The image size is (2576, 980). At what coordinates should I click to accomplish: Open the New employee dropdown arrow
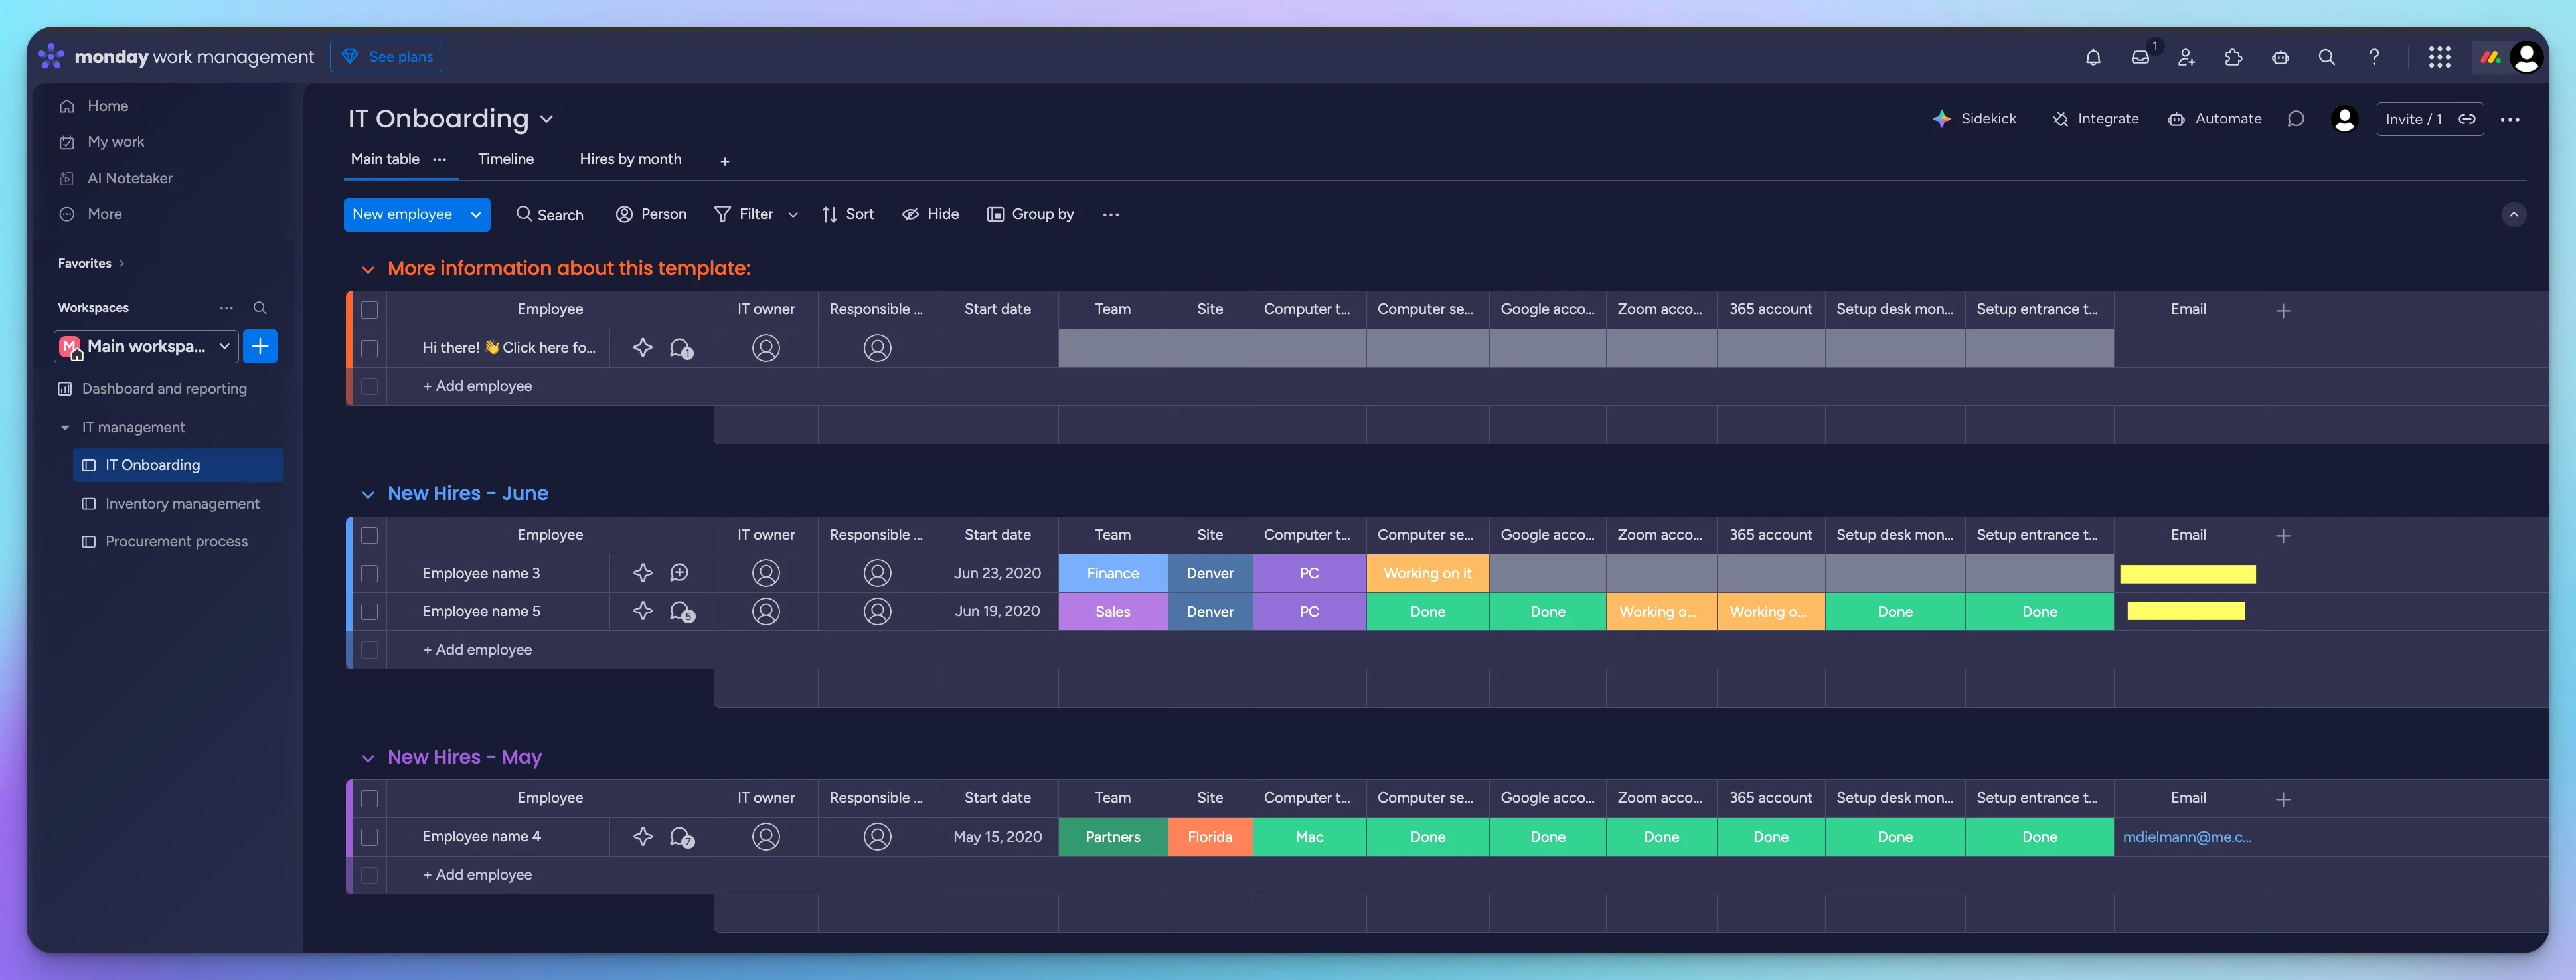[x=475, y=214]
